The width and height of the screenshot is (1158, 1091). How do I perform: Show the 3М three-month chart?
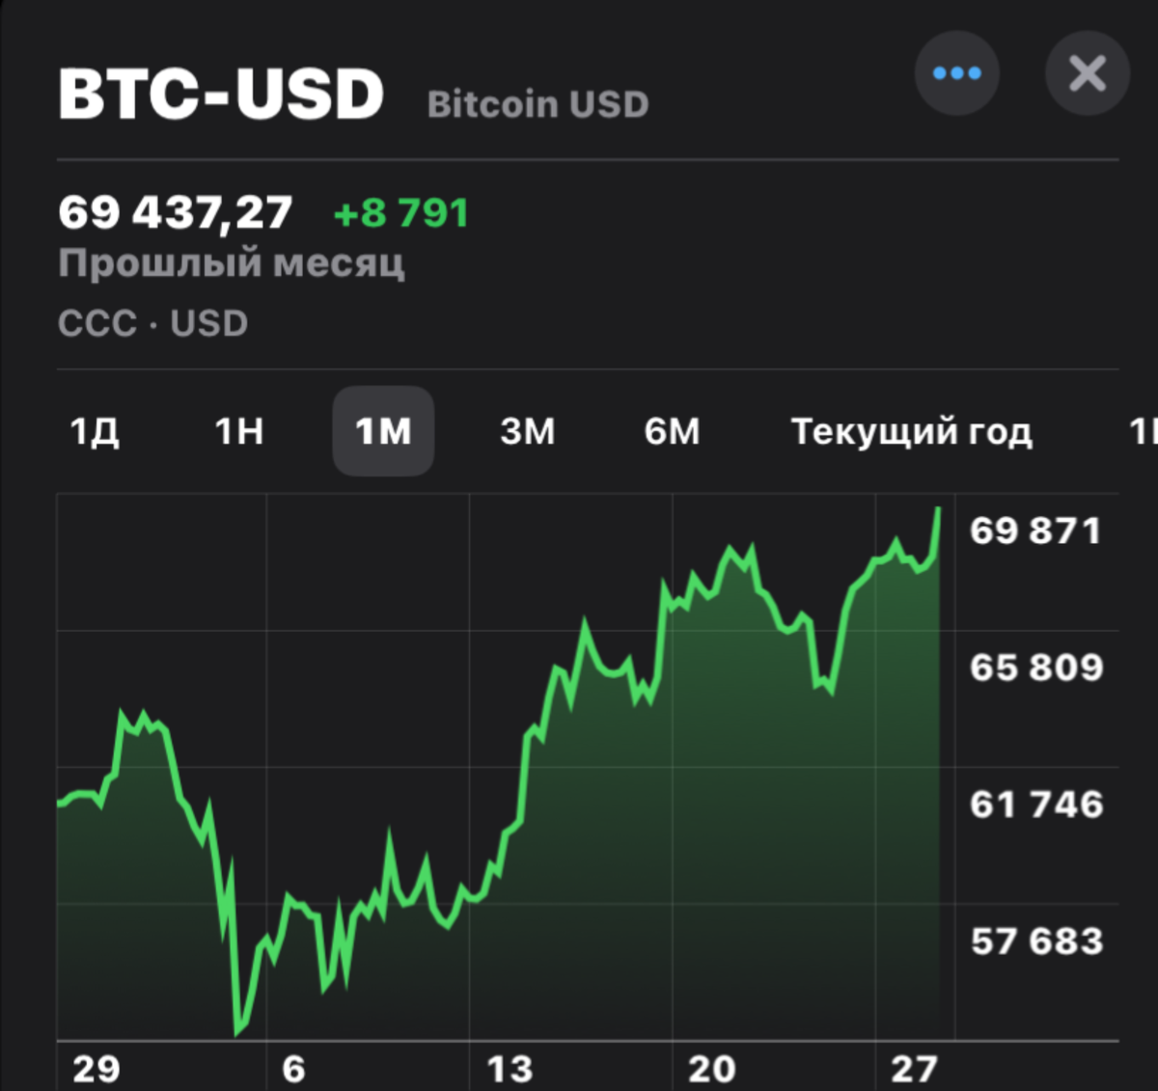529,432
